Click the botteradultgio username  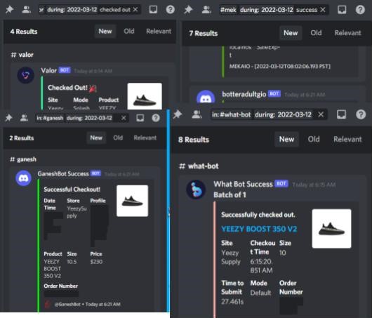coord(244,94)
